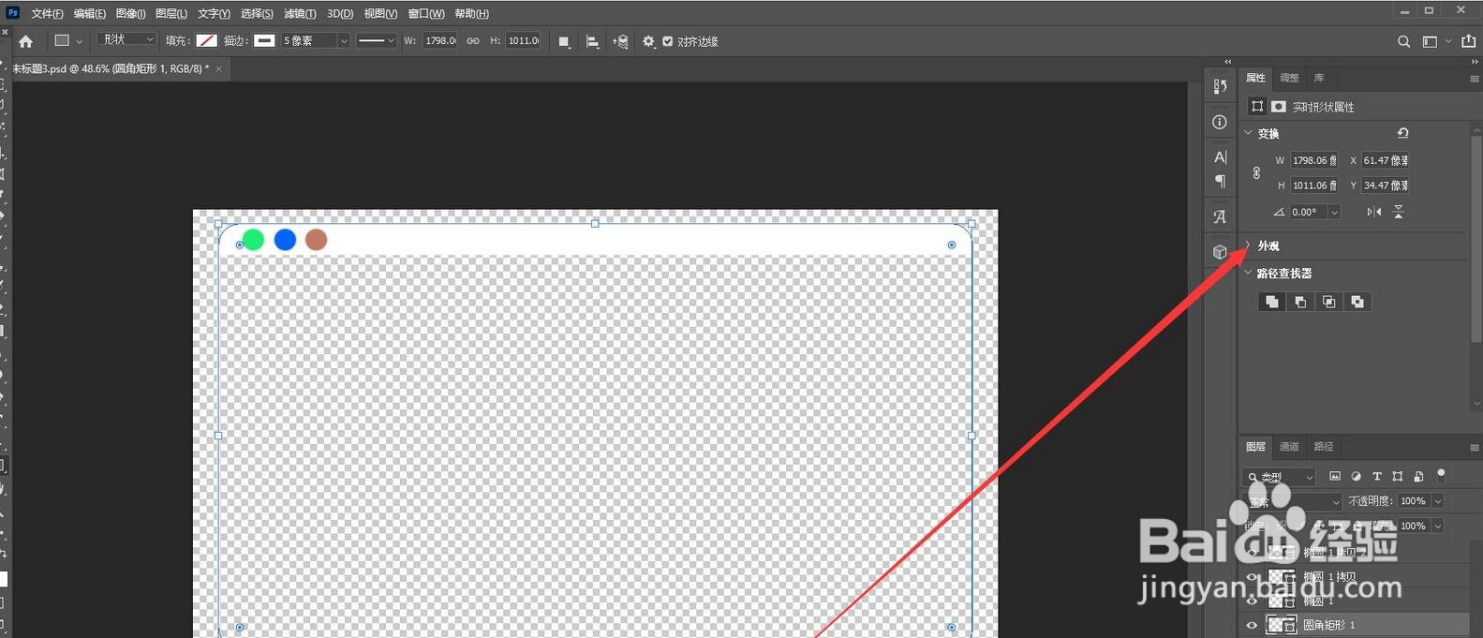Open the 图层(L) menu
The height and width of the screenshot is (638, 1483).
point(171,13)
